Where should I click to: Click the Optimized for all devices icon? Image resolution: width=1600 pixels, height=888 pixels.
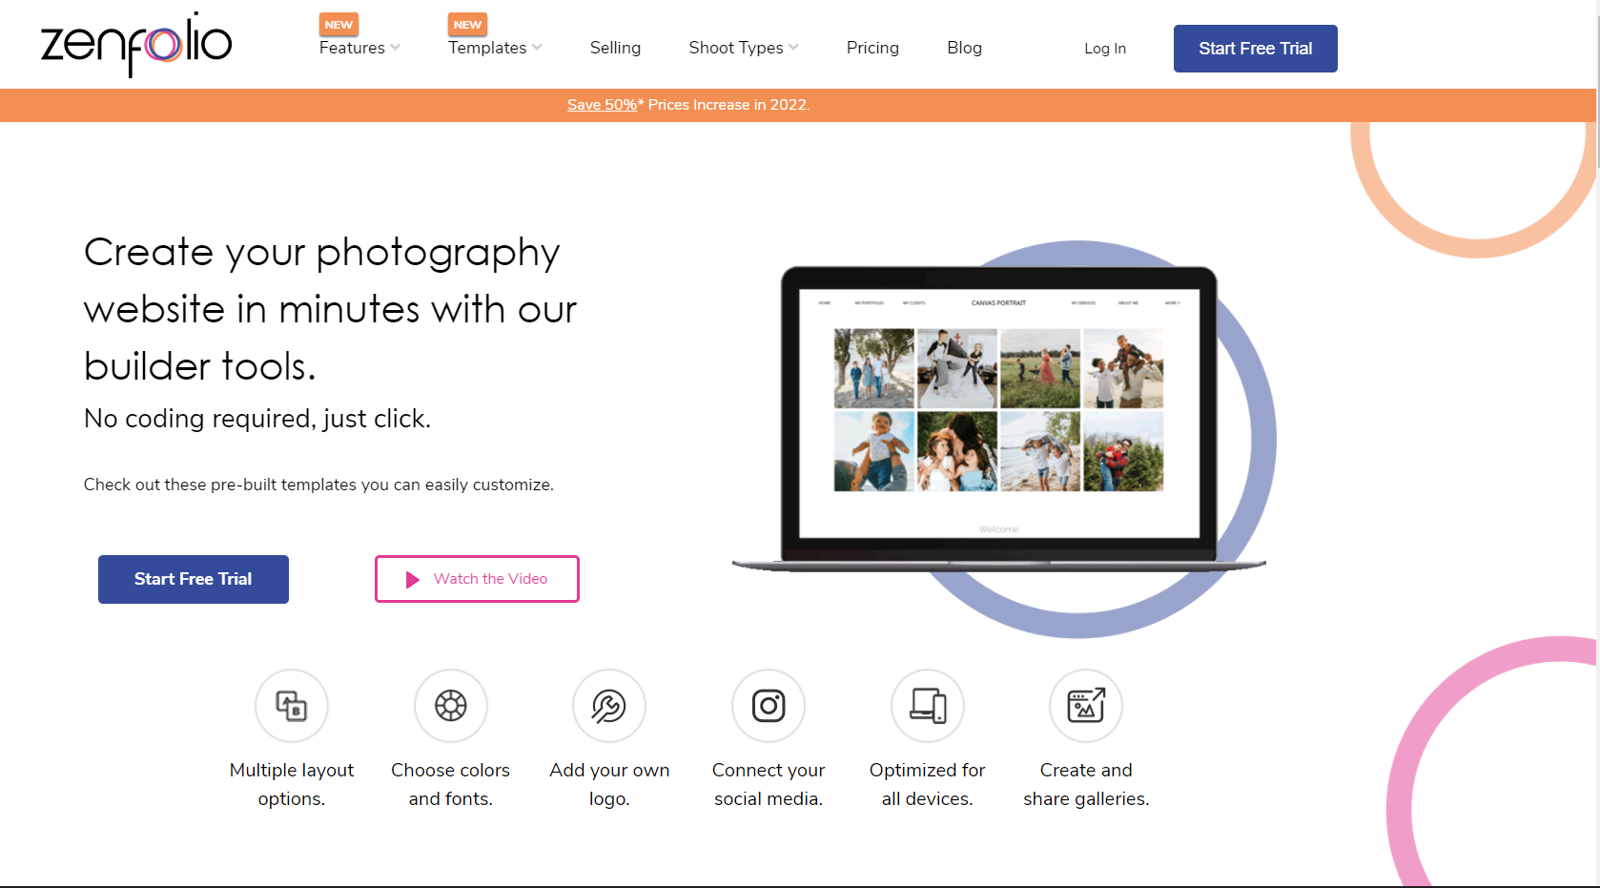(x=928, y=706)
